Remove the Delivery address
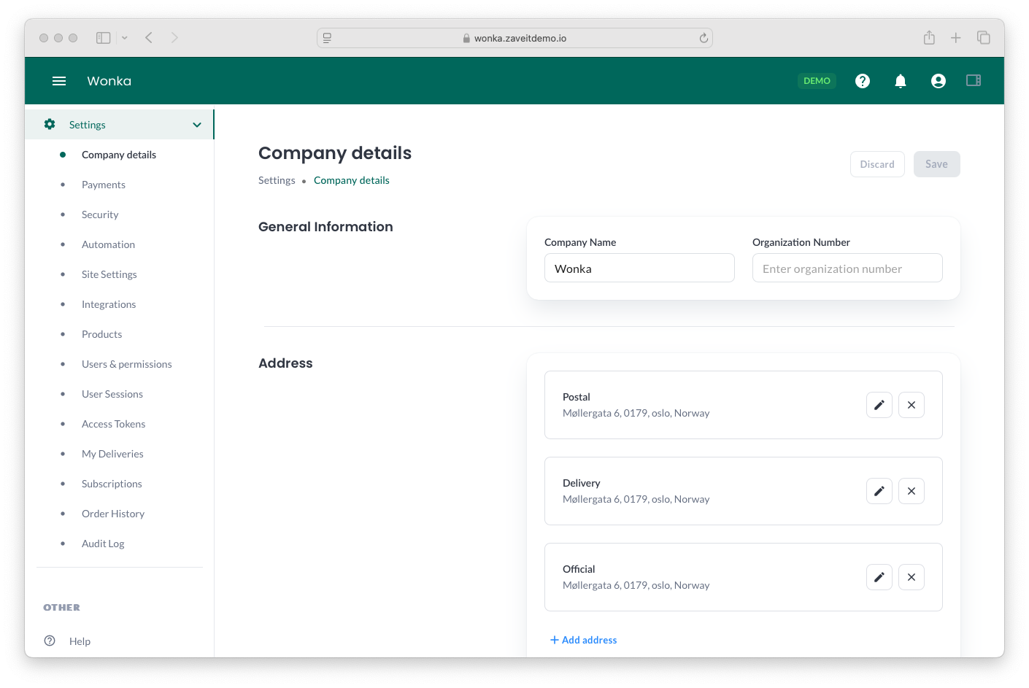 tap(912, 491)
